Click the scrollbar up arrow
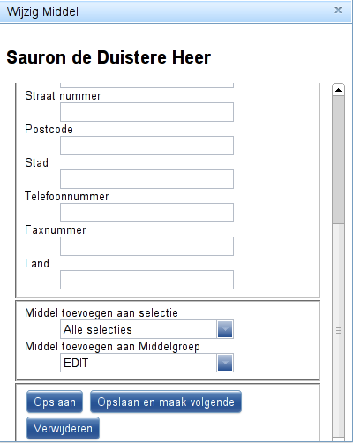The image size is (353, 443). point(338,90)
